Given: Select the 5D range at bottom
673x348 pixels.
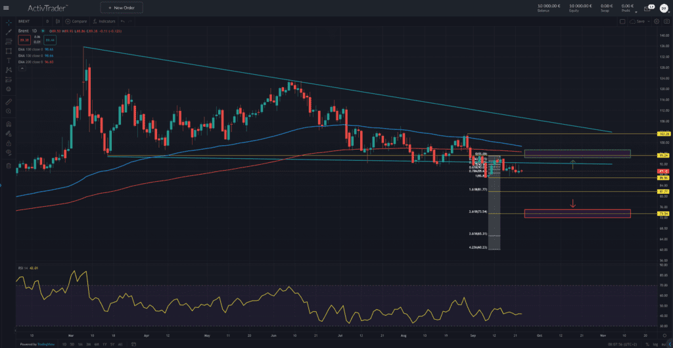Looking at the screenshot, I should click(x=72, y=344).
